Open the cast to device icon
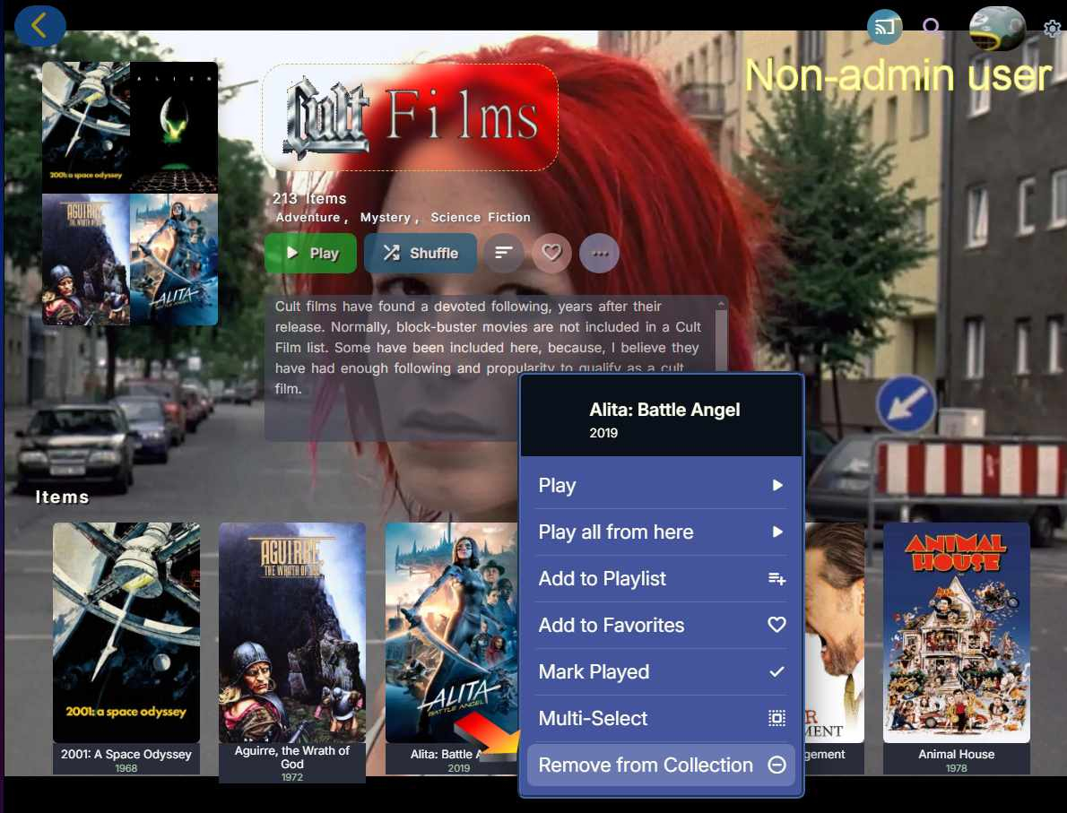The height and width of the screenshot is (813, 1067). coord(884,27)
